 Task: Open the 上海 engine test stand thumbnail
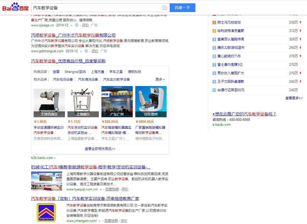[x=83, y=102]
